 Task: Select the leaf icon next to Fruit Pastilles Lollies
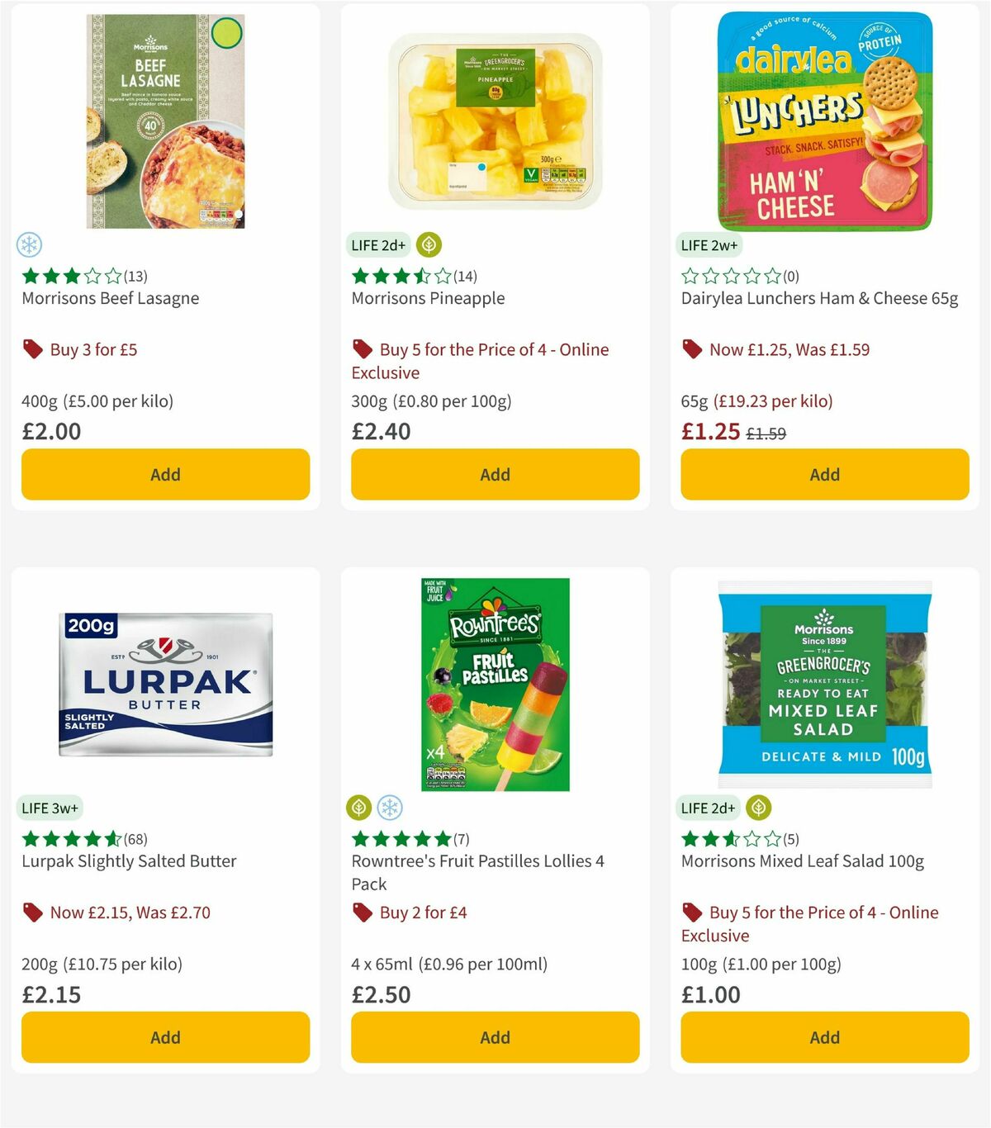358,808
